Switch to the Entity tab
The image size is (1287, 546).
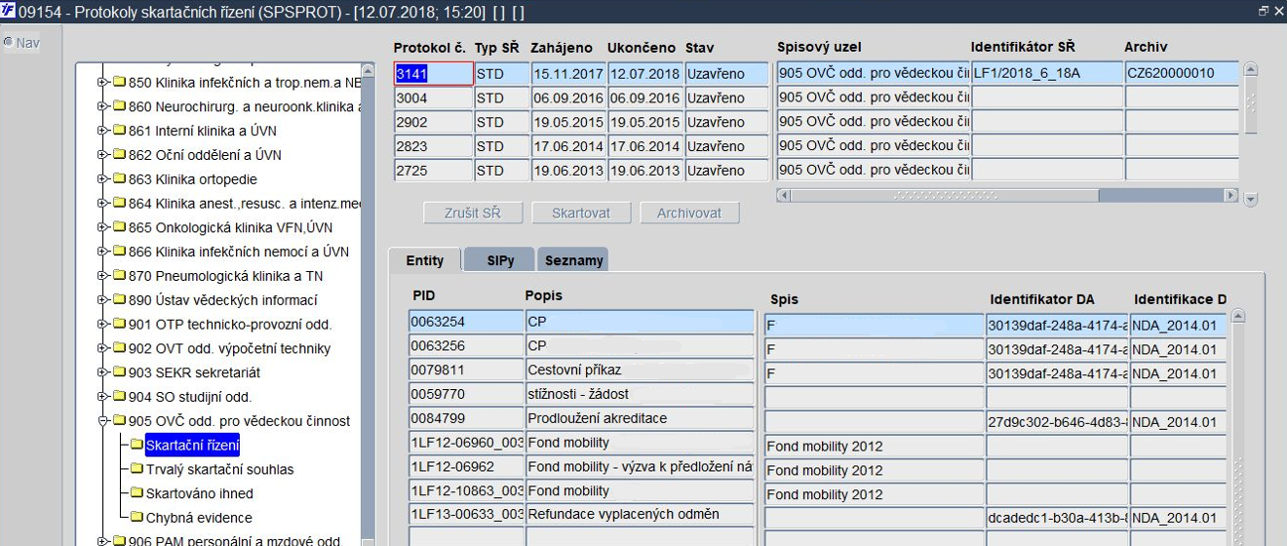424,260
